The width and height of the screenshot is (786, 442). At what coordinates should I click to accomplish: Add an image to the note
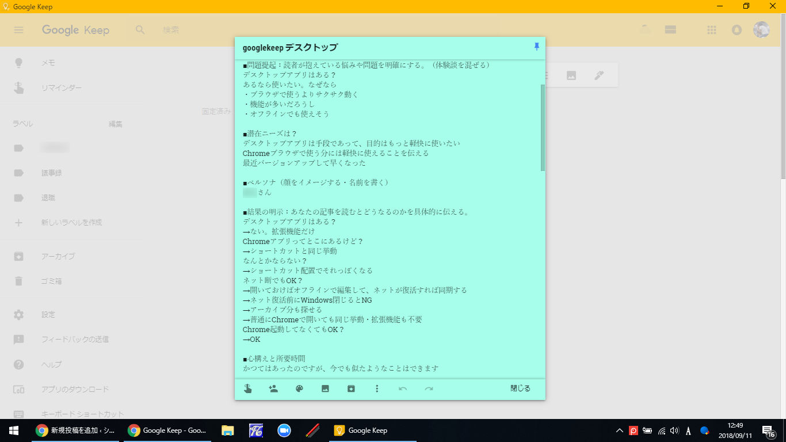[325, 388]
